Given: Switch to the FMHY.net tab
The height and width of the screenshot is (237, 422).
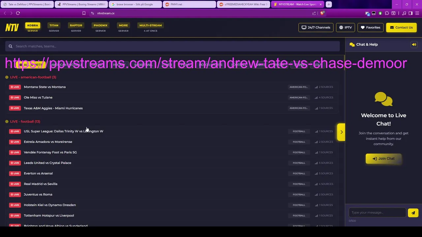Looking at the screenshot, I should point(189,4).
